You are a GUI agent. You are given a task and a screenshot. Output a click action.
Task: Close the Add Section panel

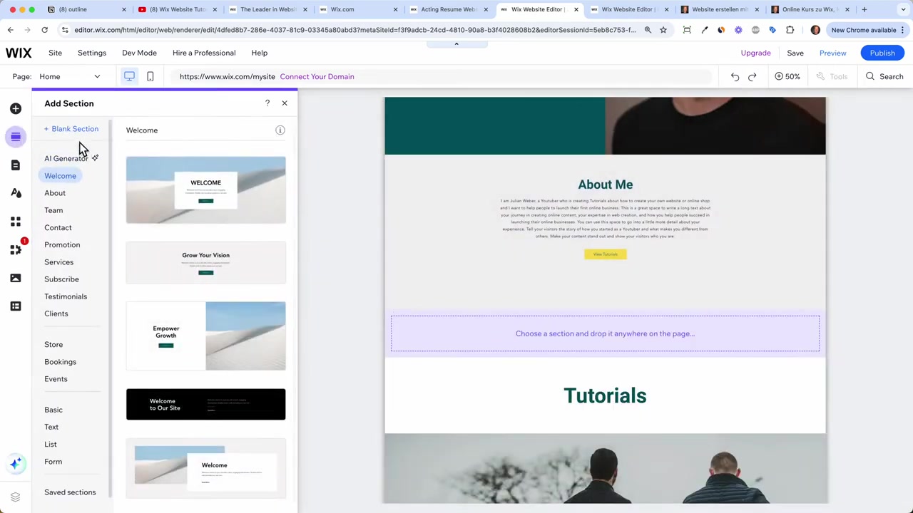click(285, 103)
